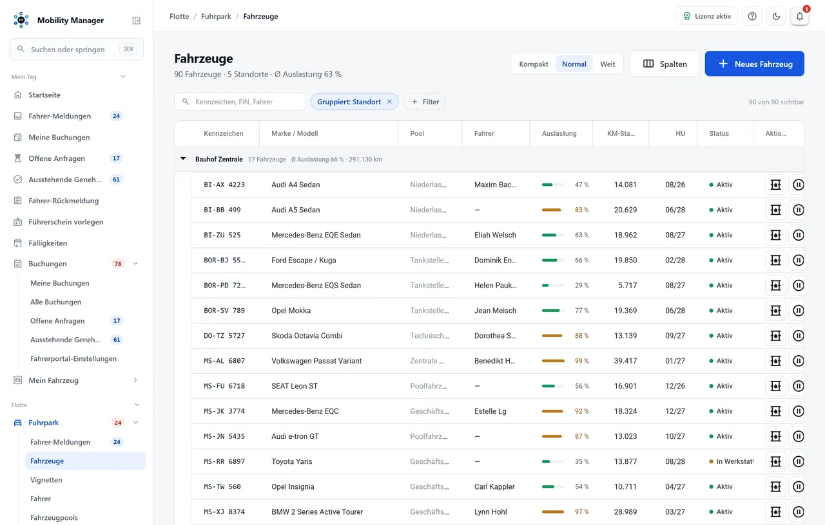
Task: Open the adjust icon for MS-RR 6897
Action: (x=775, y=461)
